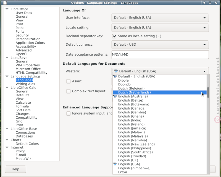
Task: Select Dutch (Netherlands) in the language list
Action: (160, 92)
